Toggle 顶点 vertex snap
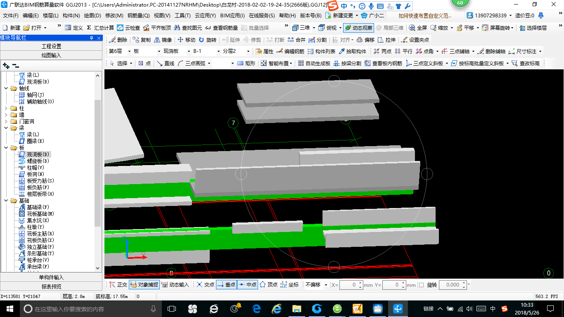The width and height of the screenshot is (564, 317). [269, 284]
